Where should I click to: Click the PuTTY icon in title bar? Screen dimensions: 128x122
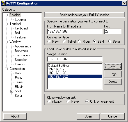click(4, 3)
